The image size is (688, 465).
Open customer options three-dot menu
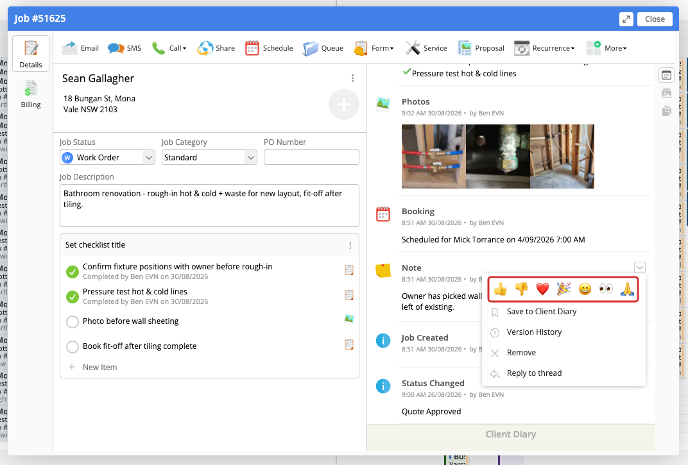coord(352,78)
